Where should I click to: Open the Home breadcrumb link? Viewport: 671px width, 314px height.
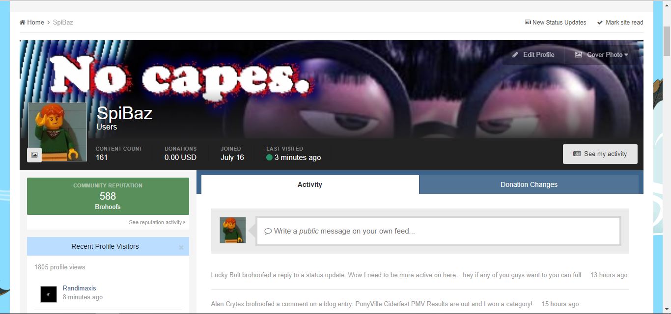32,23
